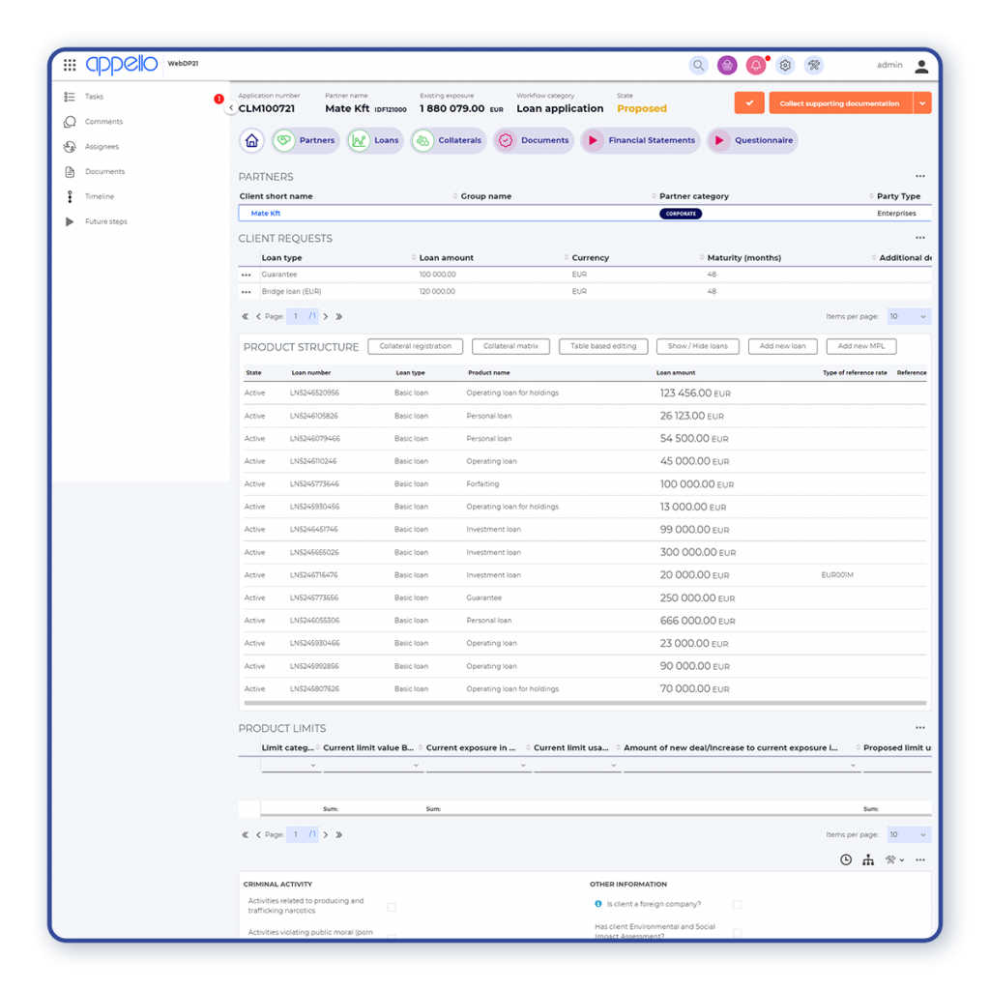Screen dimensions: 990x990
Task: Click the history clock icon
Action: click(846, 859)
